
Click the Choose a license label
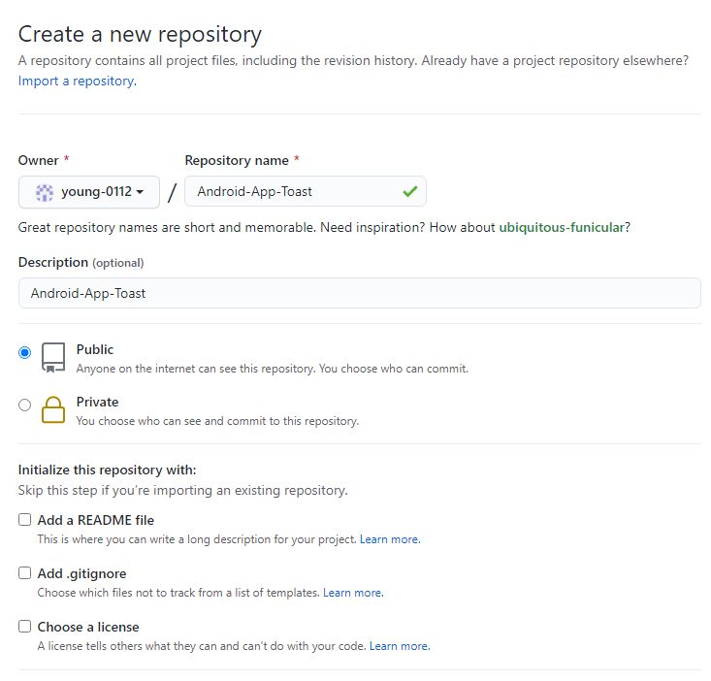pyautogui.click(x=88, y=627)
